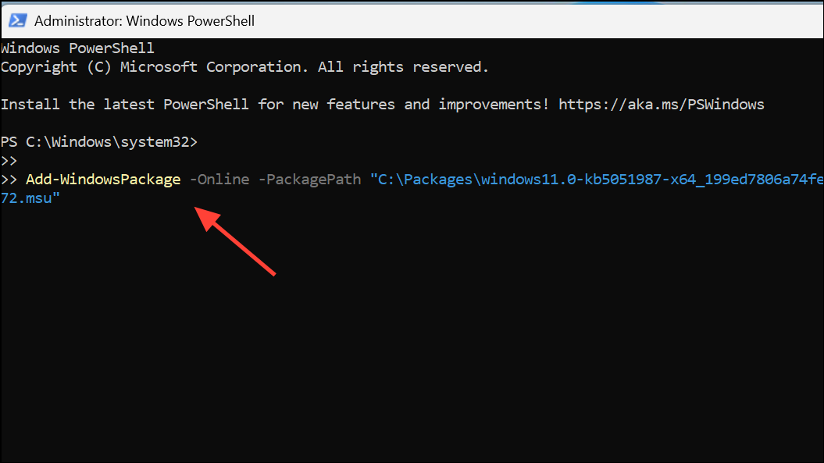Image resolution: width=824 pixels, height=463 pixels.
Task: Click the '72.msu"' wrapped line ending
Action: coord(30,198)
